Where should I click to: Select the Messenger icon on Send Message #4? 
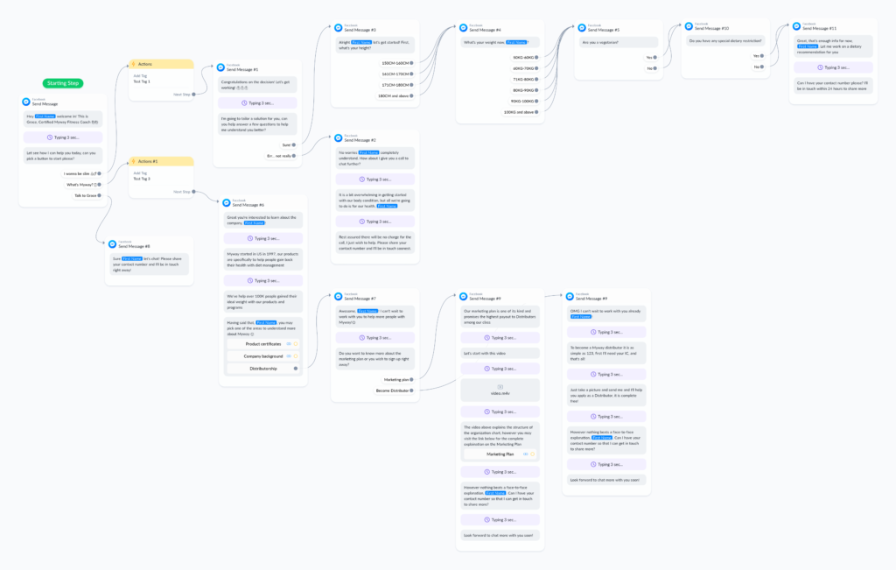point(464,27)
